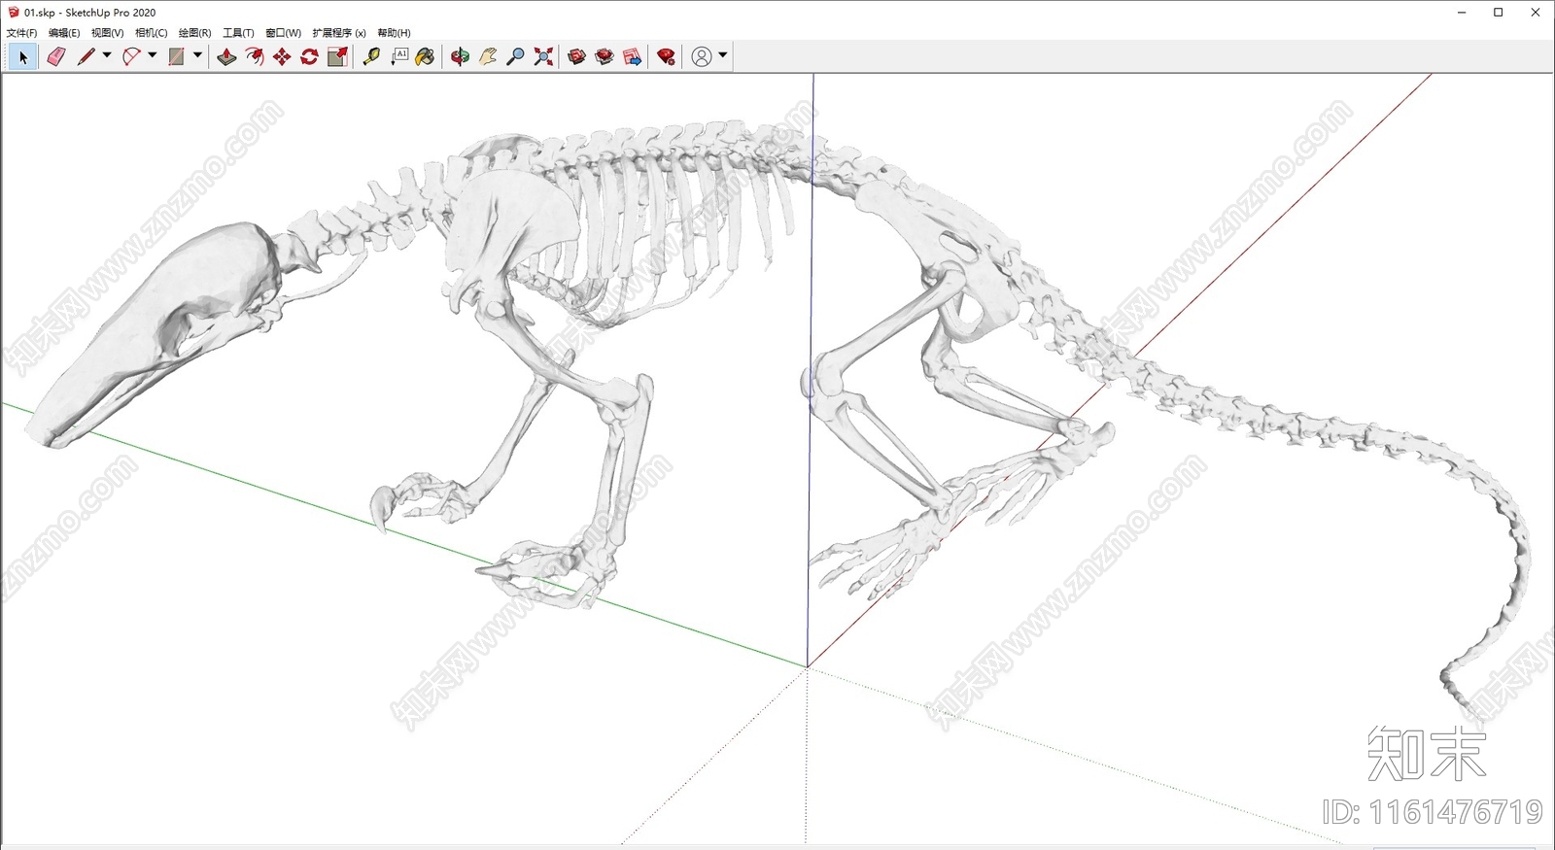The height and width of the screenshot is (850, 1555).
Task: Open the 视图(V) menu
Action: point(108,33)
